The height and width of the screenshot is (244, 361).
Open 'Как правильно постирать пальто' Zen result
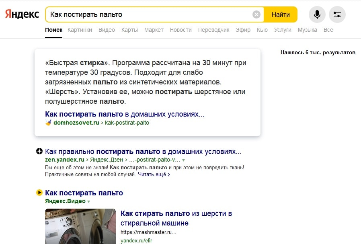click(143, 152)
